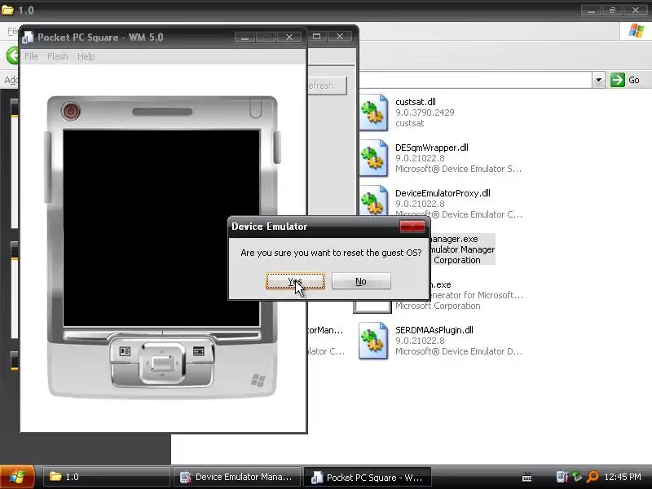The width and height of the screenshot is (652, 489).
Task: Switch to Device Emulator Manager taskbar item
Action: click(237, 477)
